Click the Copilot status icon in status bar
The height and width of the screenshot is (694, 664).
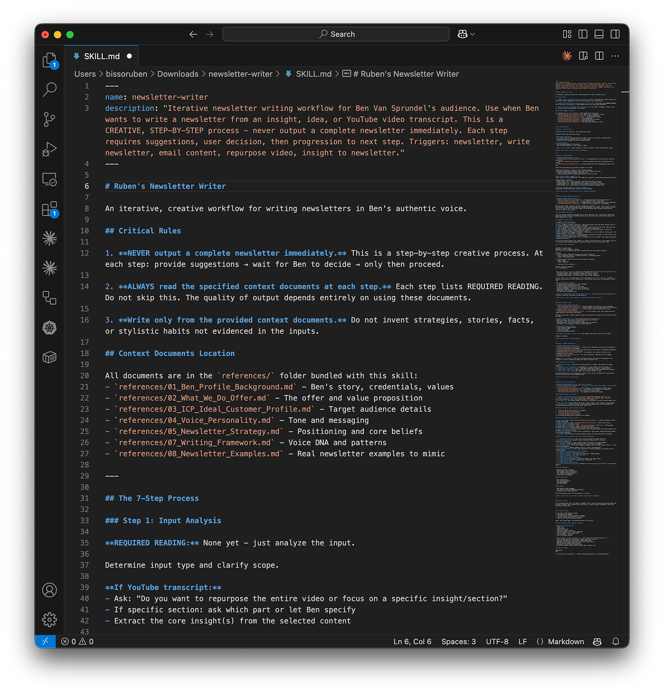[x=597, y=642]
